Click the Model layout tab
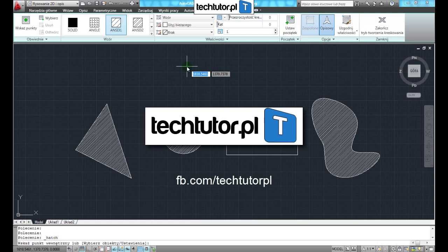448x252 pixels. tap(38, 222)
